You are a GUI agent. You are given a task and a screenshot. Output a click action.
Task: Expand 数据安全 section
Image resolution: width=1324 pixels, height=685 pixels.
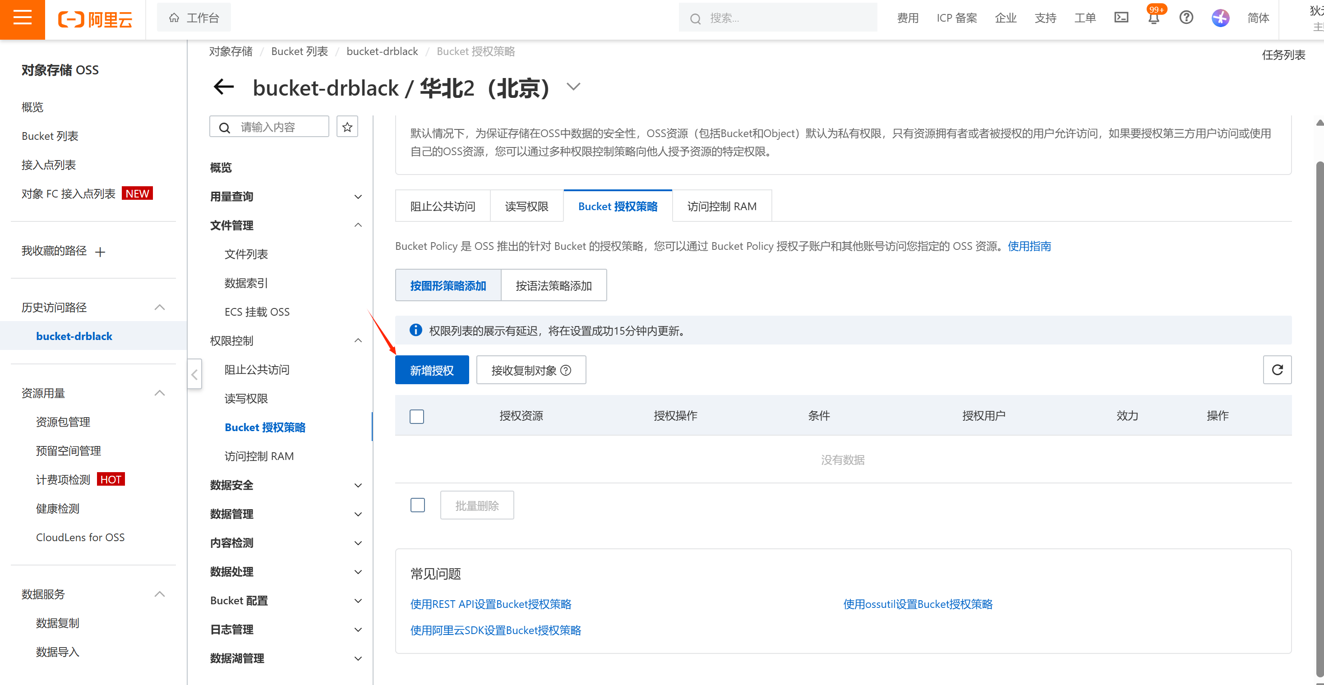(358, 486)
